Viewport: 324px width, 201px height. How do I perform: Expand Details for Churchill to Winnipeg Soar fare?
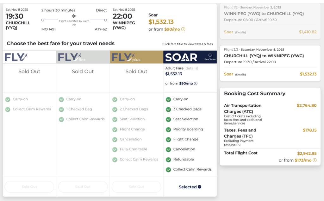click(x=240, y=74)
